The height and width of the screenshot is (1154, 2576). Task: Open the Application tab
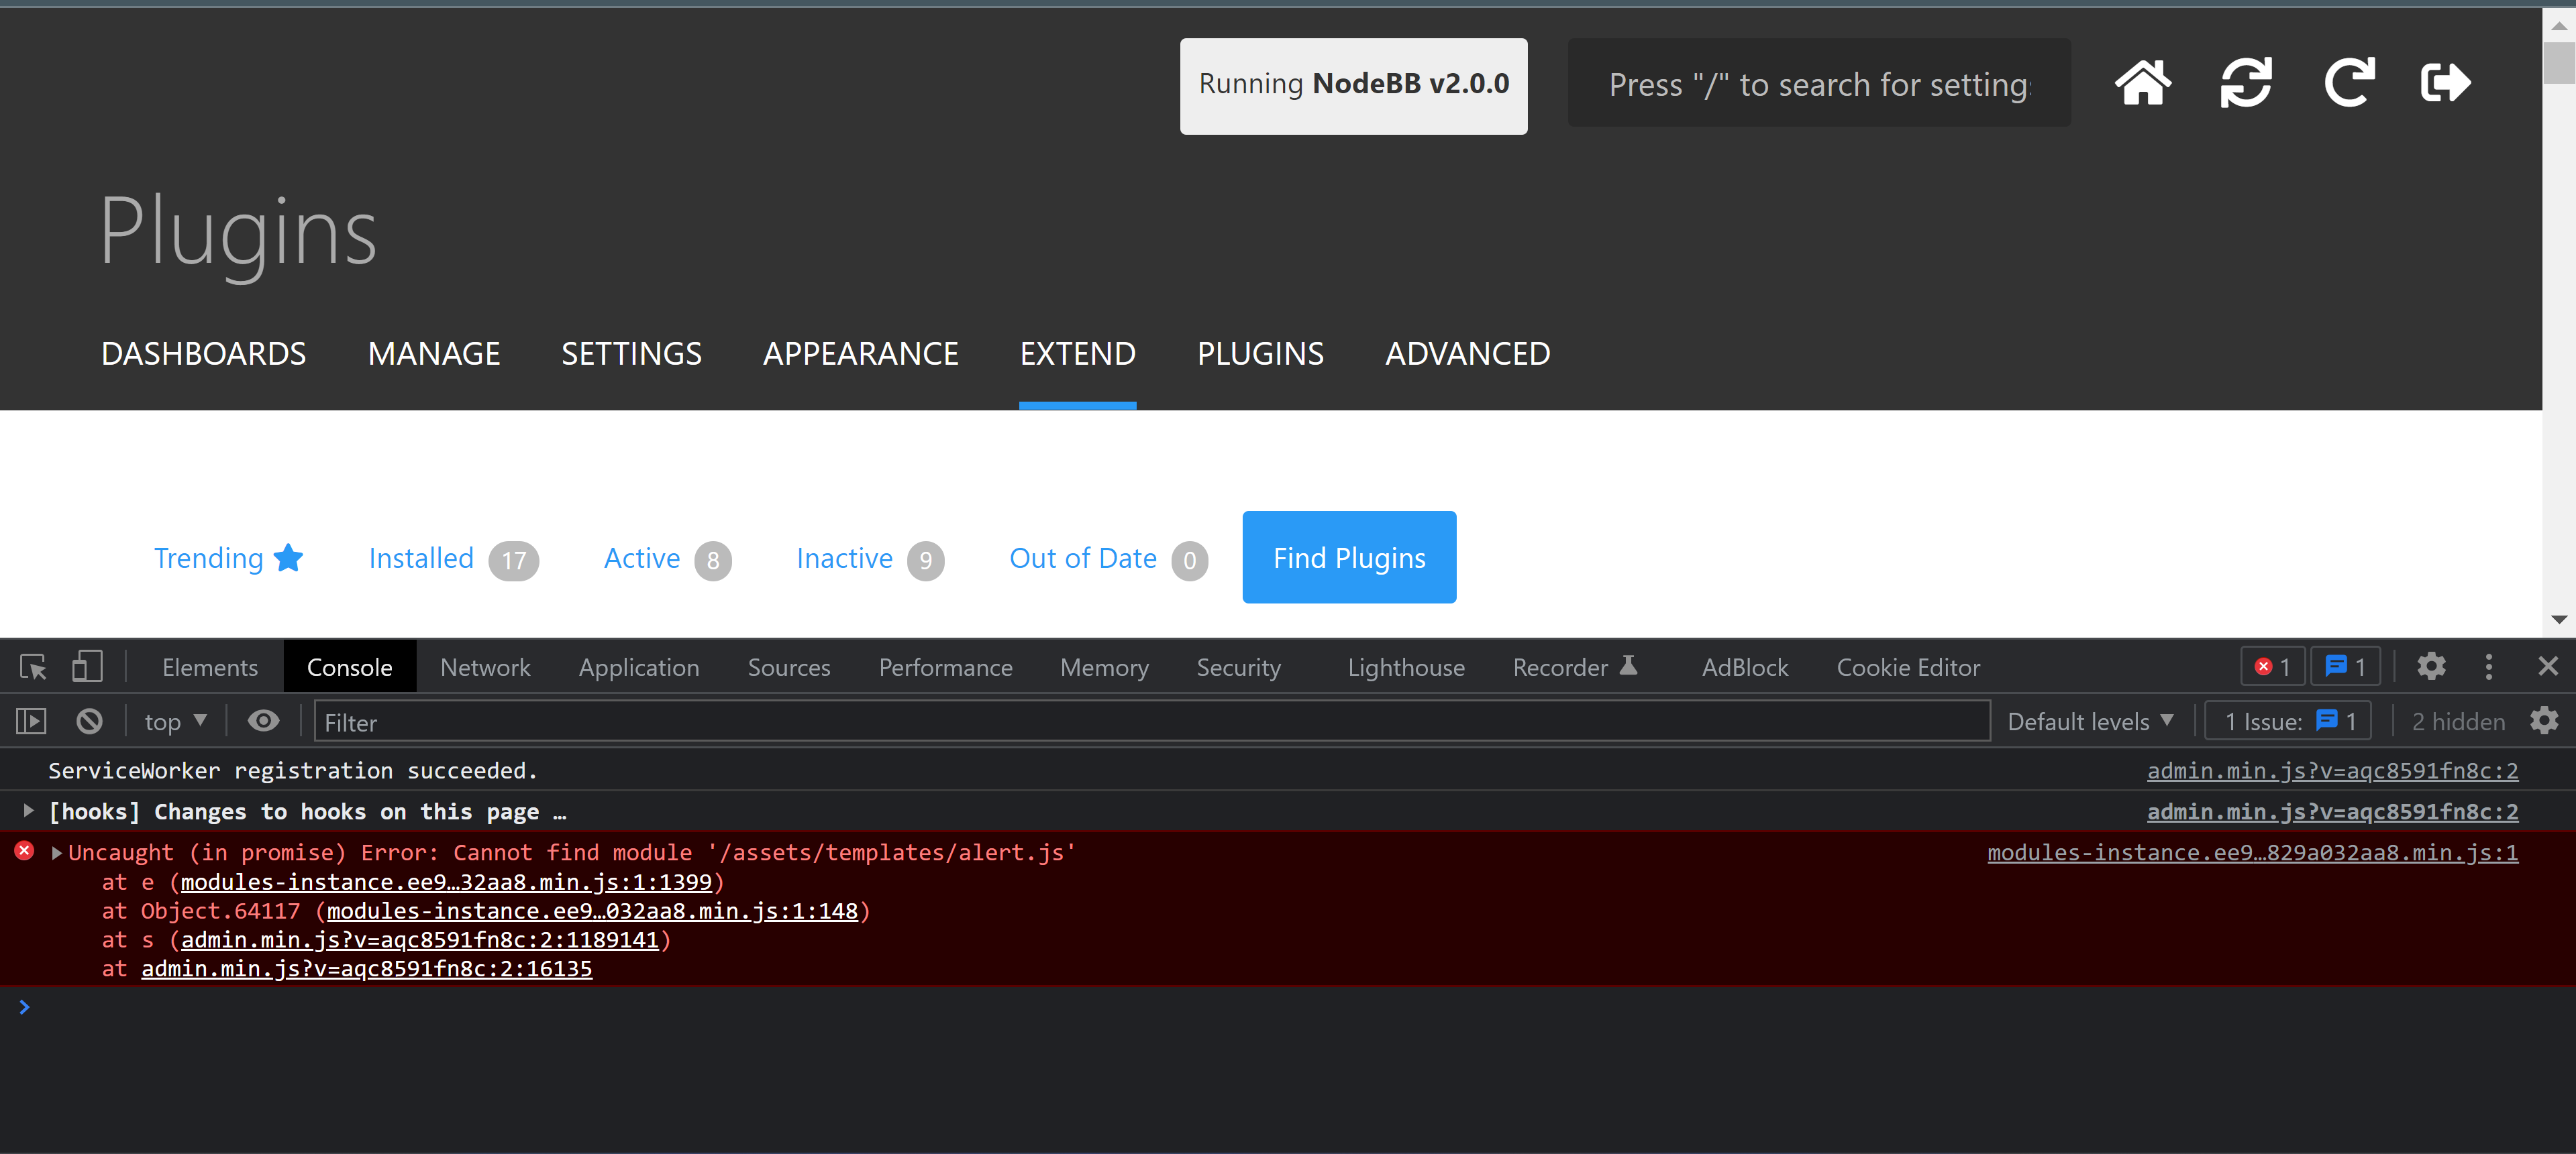[x=639, y=667]
